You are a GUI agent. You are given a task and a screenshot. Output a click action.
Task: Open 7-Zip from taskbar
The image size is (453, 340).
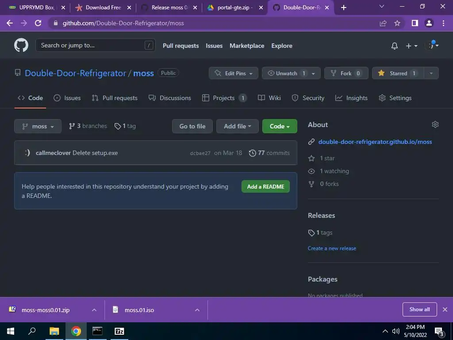tap(119, 331)
